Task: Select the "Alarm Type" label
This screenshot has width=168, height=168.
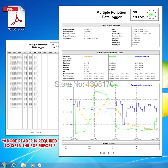Action: (116, 45)
